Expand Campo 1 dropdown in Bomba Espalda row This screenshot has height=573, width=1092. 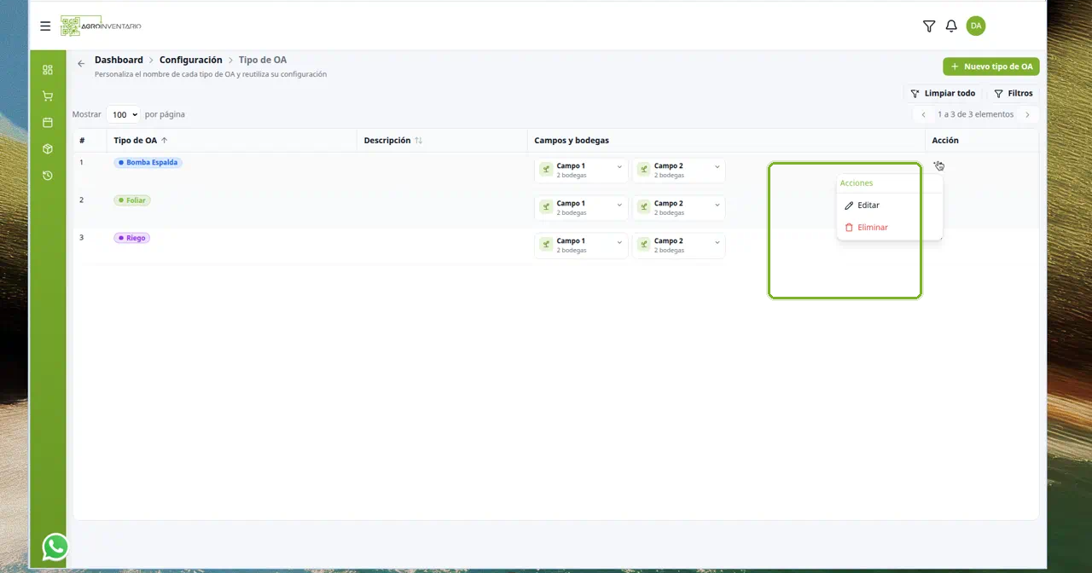click(x=582, y=171)
